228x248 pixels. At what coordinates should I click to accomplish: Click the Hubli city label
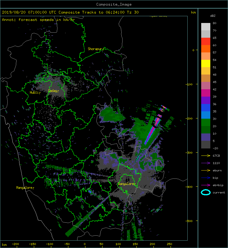coord(34,92)
